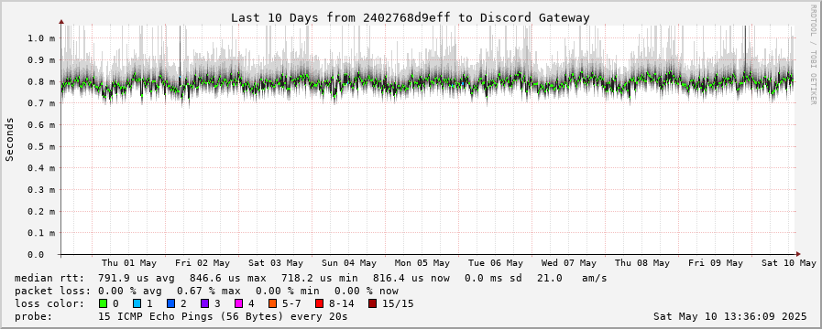Click the light blue loss swatch for 1
The image size is (822, 329).
tap(137, 303)
